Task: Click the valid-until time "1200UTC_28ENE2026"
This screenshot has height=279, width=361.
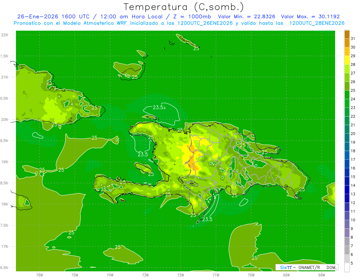Action: [317, 23]
